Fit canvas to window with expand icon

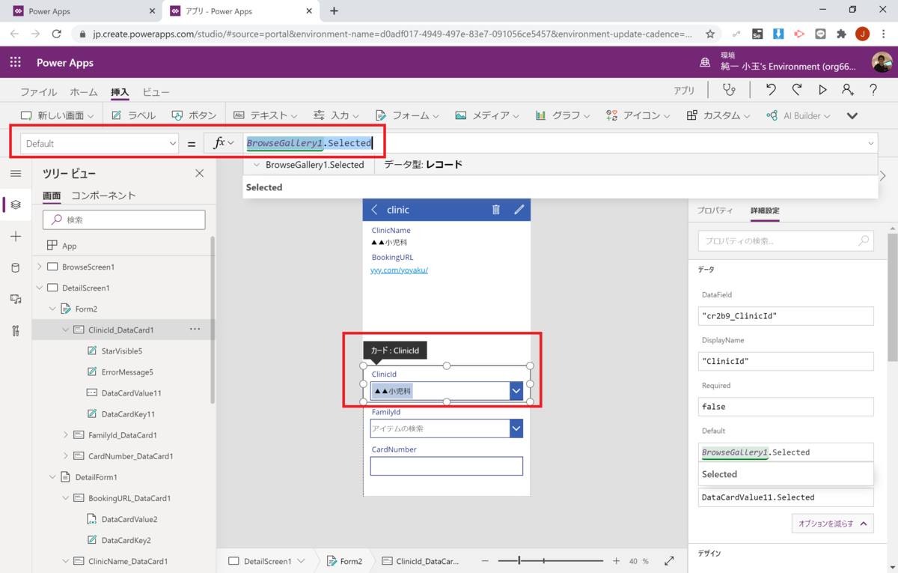(669, 560)
